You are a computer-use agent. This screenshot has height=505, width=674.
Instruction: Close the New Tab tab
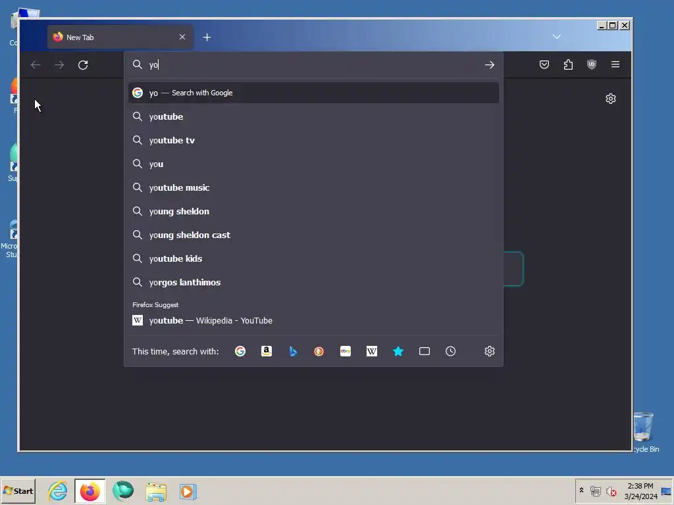pos(182,37)
